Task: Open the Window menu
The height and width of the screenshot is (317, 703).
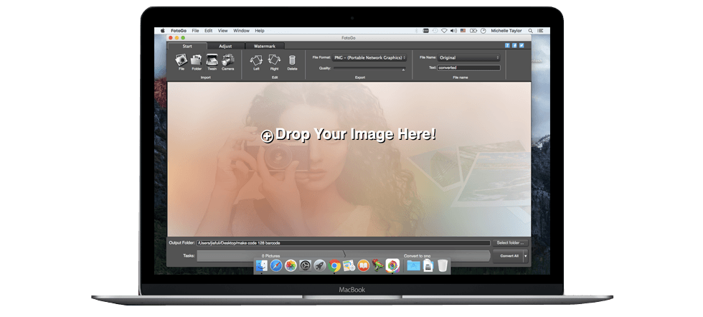Action: tap(241, 31)
